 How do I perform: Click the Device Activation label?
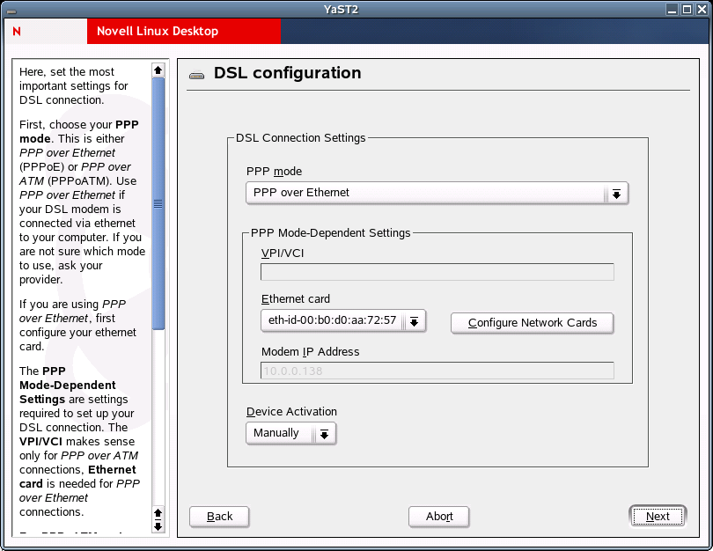coord(291,411)
